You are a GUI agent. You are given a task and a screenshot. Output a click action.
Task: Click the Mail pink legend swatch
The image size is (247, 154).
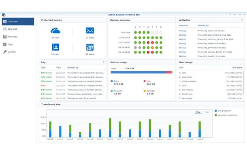145,81
